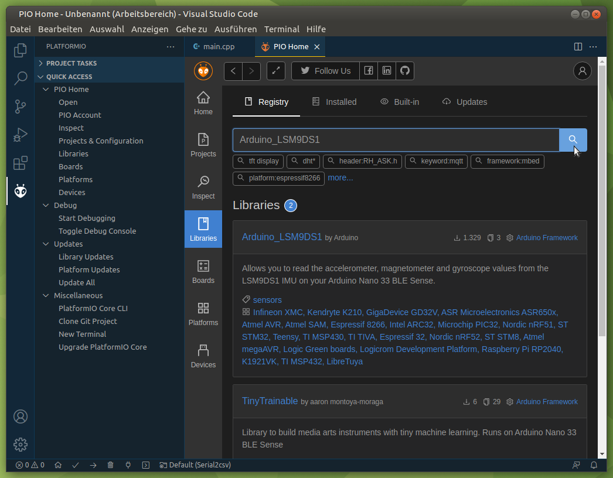
Task: Open the Run and Debug view
Action: [21, 135]
